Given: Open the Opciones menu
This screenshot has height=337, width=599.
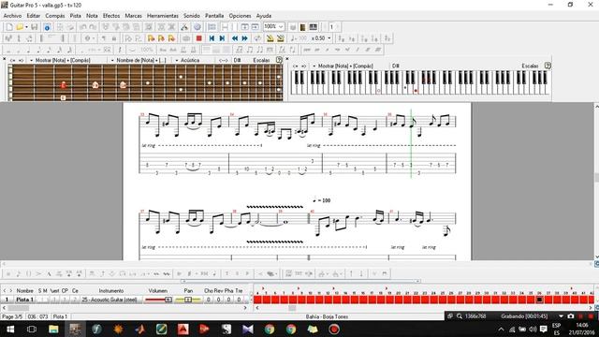Looking at the screenshot, I should pyautogui.click(x=240, y=16).
